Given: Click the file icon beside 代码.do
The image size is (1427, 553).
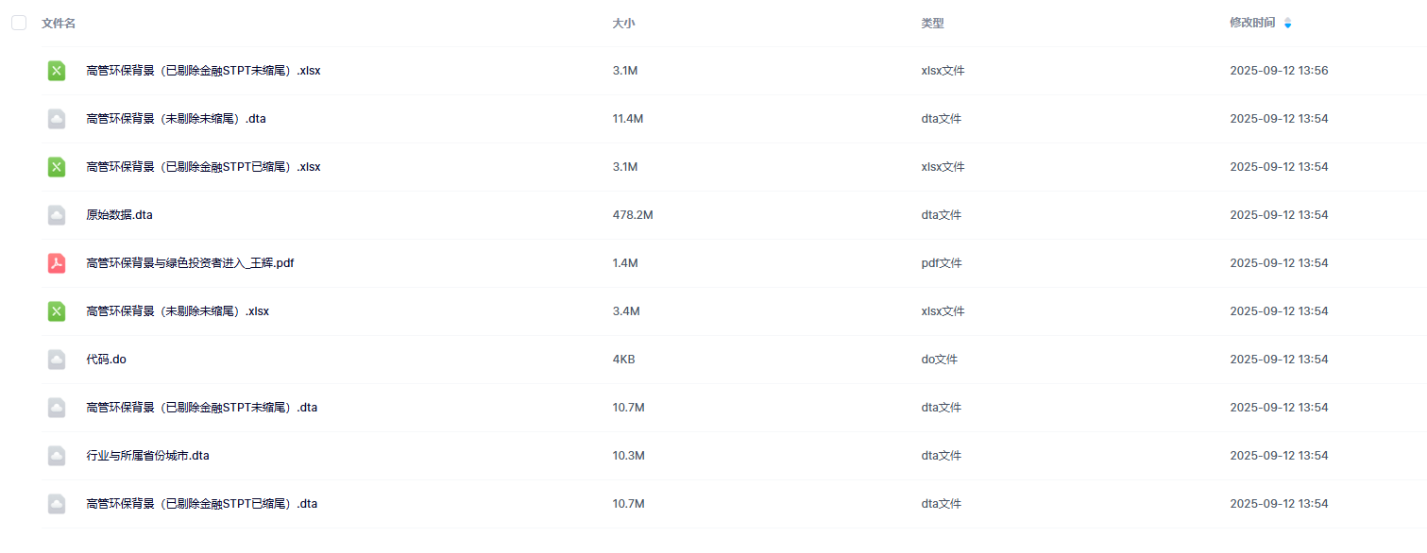Looking at the screenshot, I should [x=57, y=360].
